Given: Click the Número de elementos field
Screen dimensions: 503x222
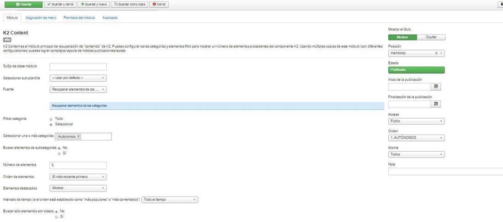Looking at the screenshot, I should coord(78,165).
